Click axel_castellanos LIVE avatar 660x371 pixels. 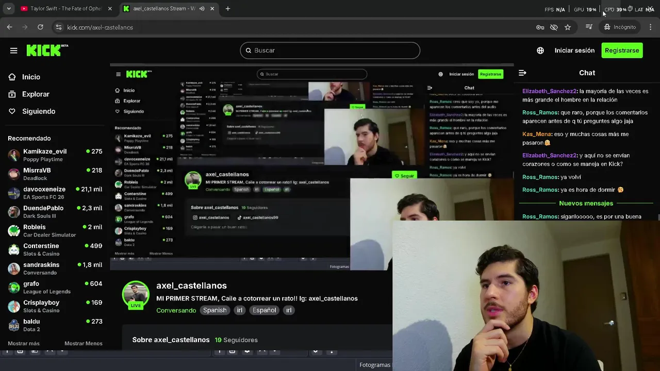pos(136,296)
